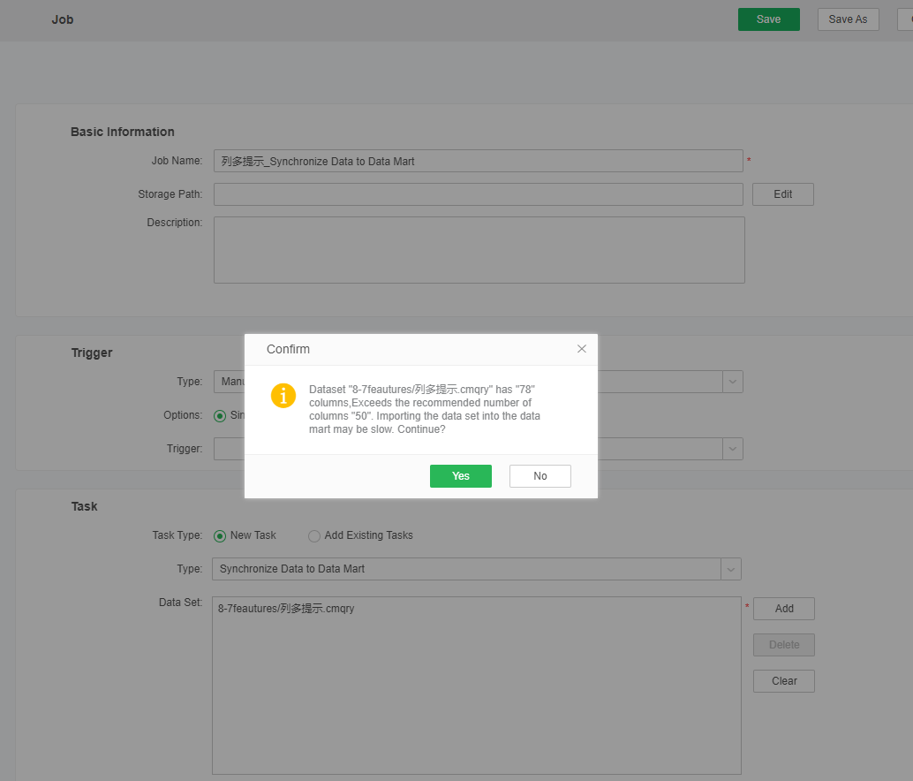The height and width of the screenshot is (781, 913).
Task: Click the Delete data set button
Action: (x=783, y=645)
